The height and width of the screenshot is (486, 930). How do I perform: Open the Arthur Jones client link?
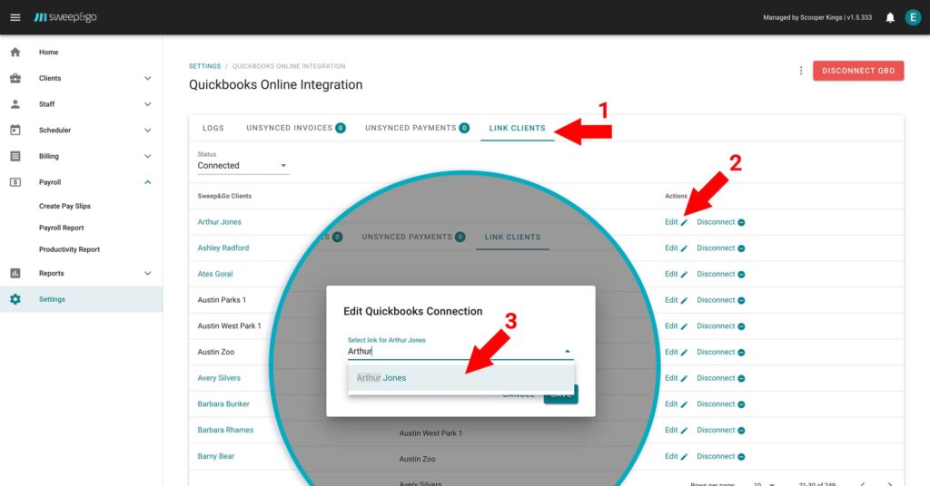(x=219, y=222)
